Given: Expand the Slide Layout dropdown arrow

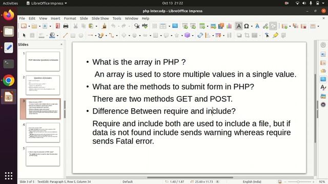Looking at the screenshot, I should pyautogui.click(x=318, y=26).
